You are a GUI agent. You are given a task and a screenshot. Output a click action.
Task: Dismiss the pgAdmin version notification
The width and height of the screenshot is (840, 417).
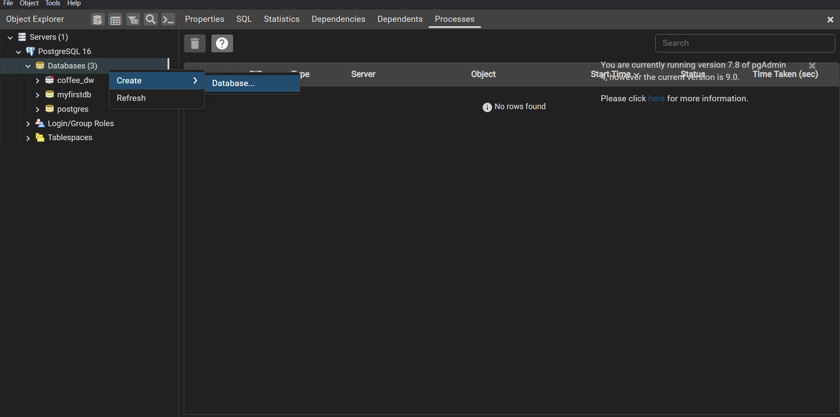812,65
